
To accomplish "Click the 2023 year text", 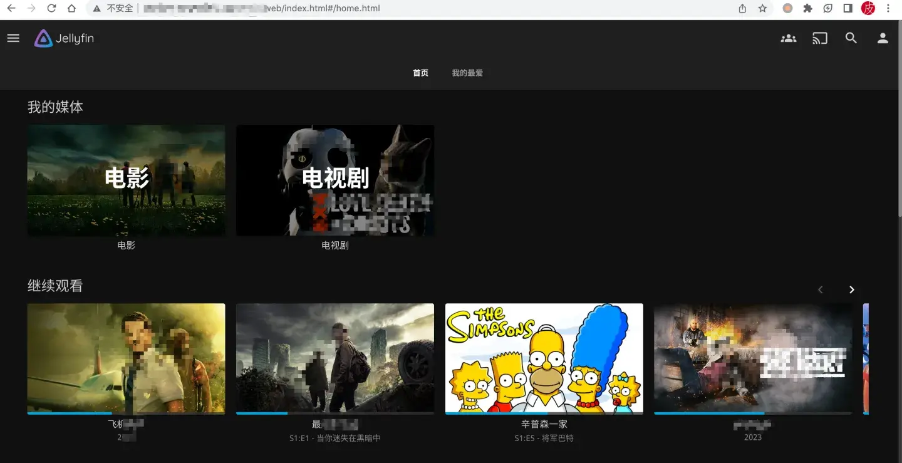I will click(x=753, y=438).
